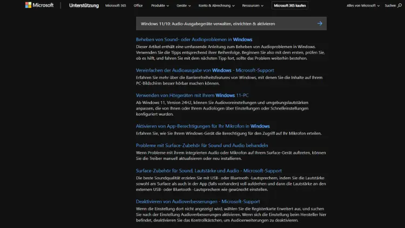The width and height of the screenshot is (405, 228).
Task: Open Aktivieren von App-Berechtigungen für Mikrofon link
Action: point(202,126)
